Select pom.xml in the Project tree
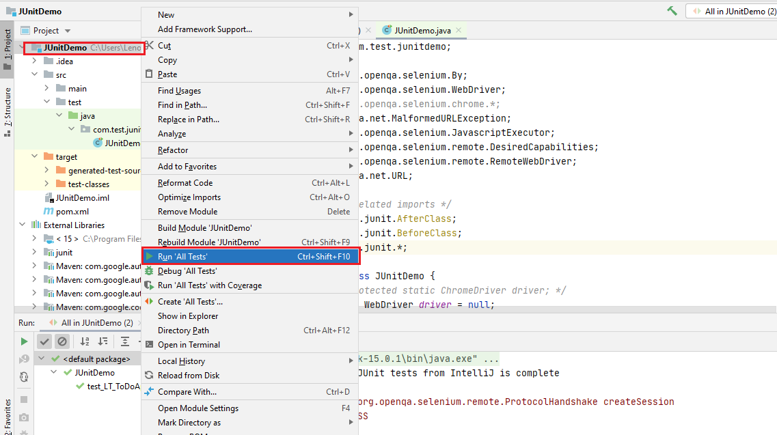This screenshot has width=777, height=435. click(74, 211)
